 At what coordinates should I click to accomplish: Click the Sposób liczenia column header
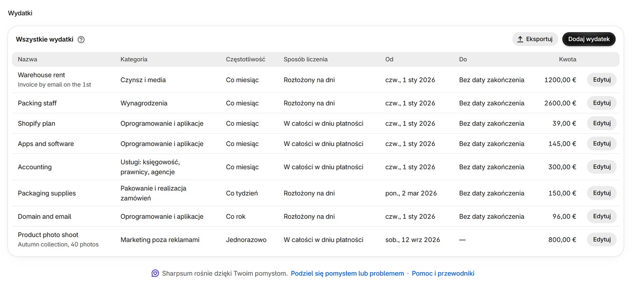[x=306, y=59]
